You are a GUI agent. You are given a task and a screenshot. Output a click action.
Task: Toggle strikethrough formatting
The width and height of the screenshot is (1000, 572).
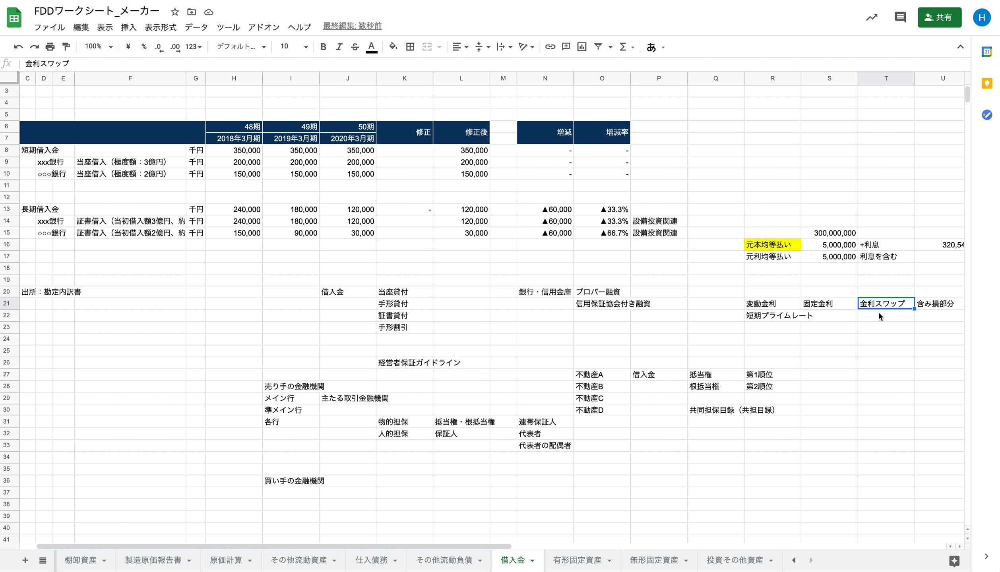coord(355,47)
